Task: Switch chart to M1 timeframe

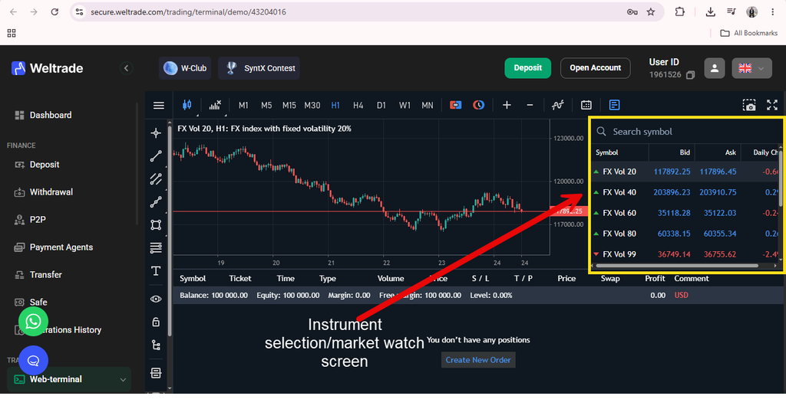Action: 243,105
